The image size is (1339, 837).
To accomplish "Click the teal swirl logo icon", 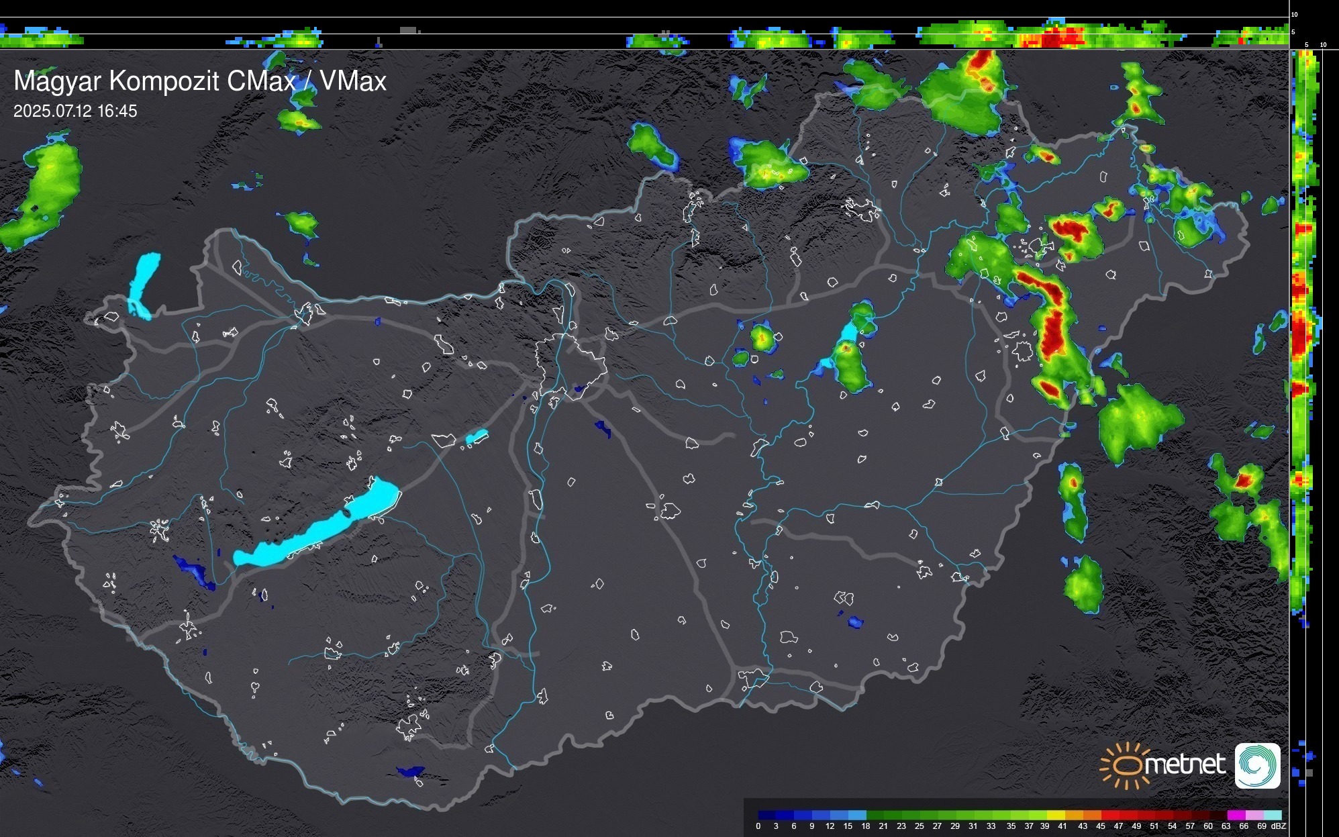I will coord(1257,765).
